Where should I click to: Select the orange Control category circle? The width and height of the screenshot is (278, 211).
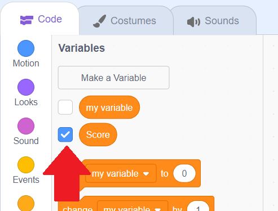click(26, 203)
